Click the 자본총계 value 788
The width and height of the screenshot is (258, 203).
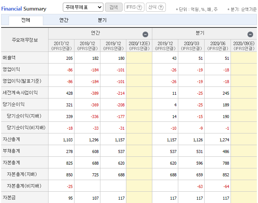226,164
